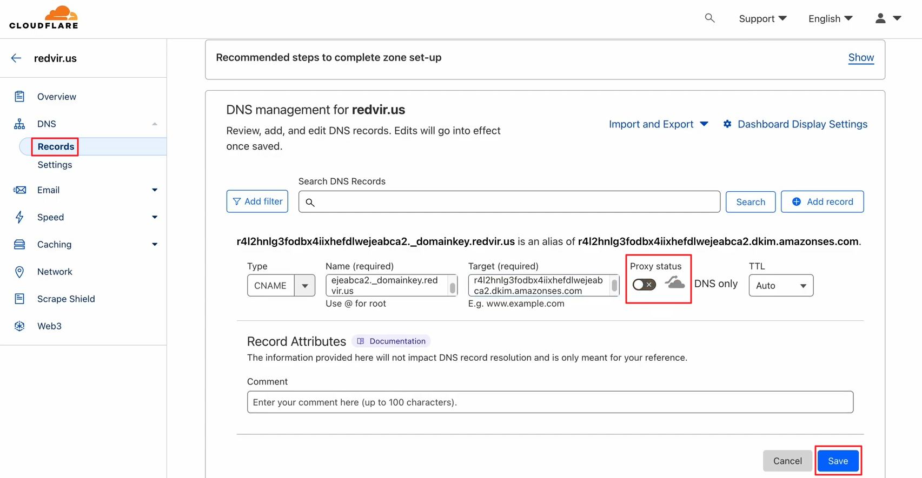Viewport: 922px width, 478px height.
Task: Click the Dashboard Display Settings gear icon
Action: tap(727, 124)
